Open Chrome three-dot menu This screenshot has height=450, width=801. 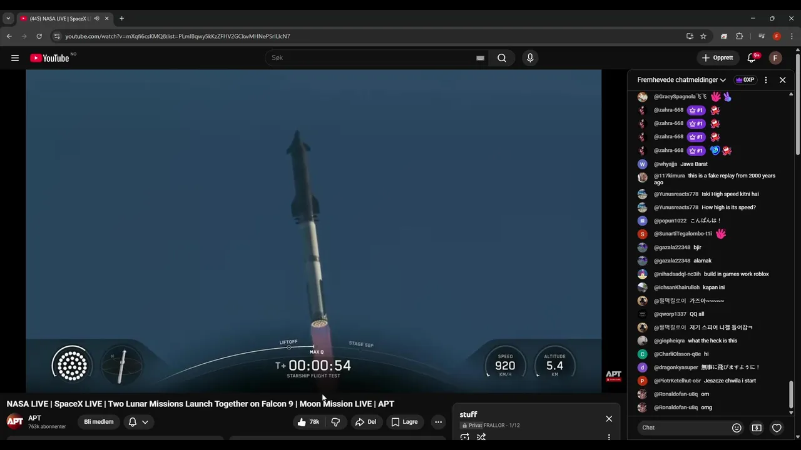click(x=792, y=36)
